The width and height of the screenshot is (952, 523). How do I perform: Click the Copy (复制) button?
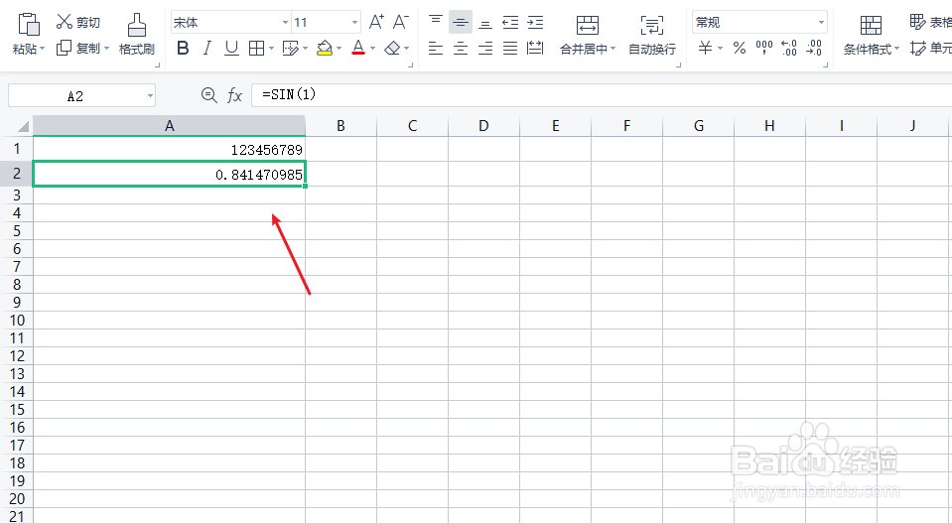tap(77, 48)
